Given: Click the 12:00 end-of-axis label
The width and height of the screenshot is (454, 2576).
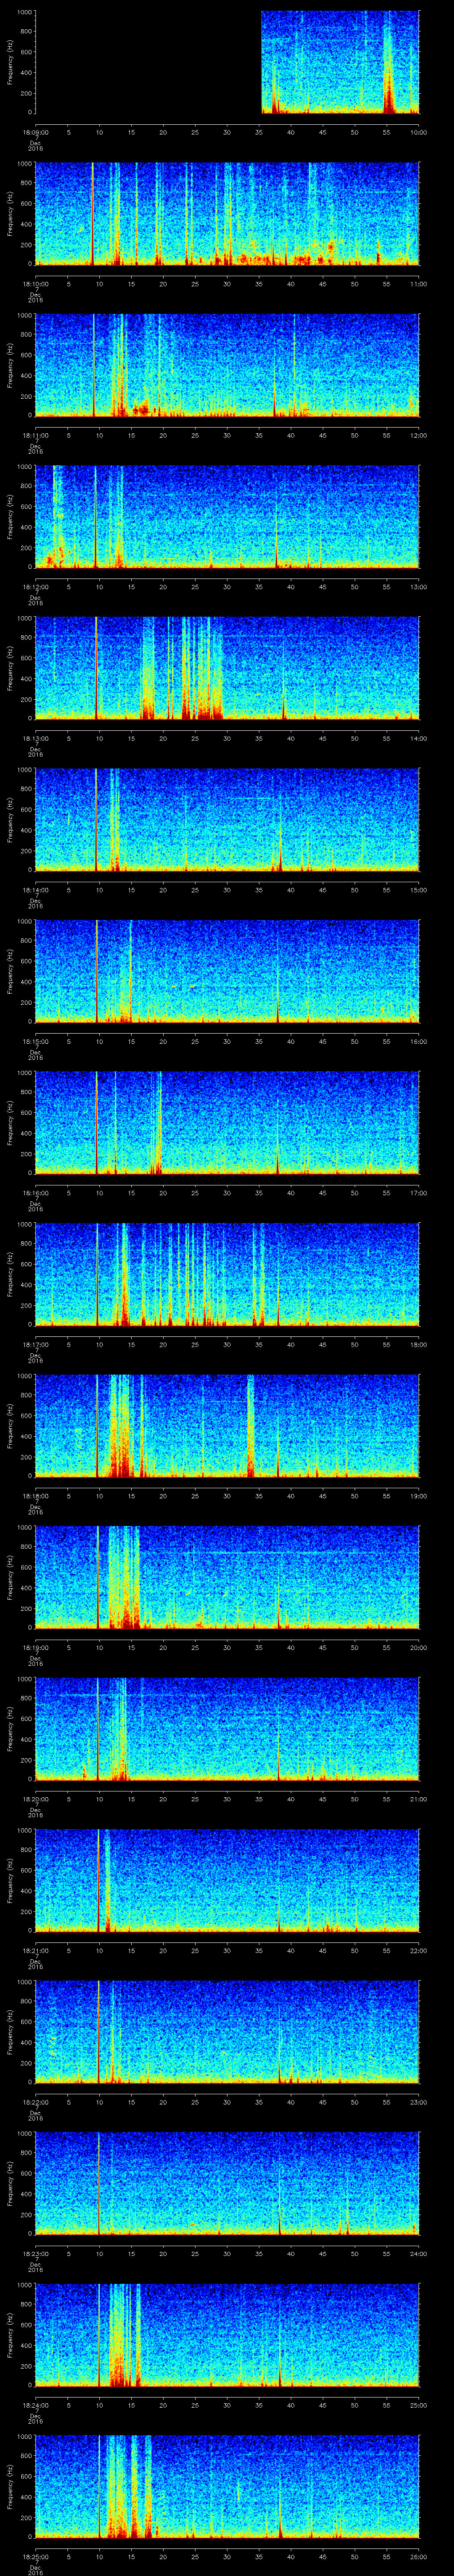Looking at the screenshot, I should [418, 435].
